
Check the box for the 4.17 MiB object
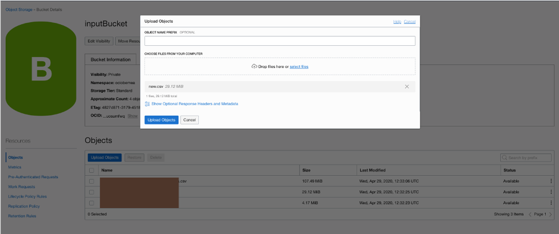92,203
